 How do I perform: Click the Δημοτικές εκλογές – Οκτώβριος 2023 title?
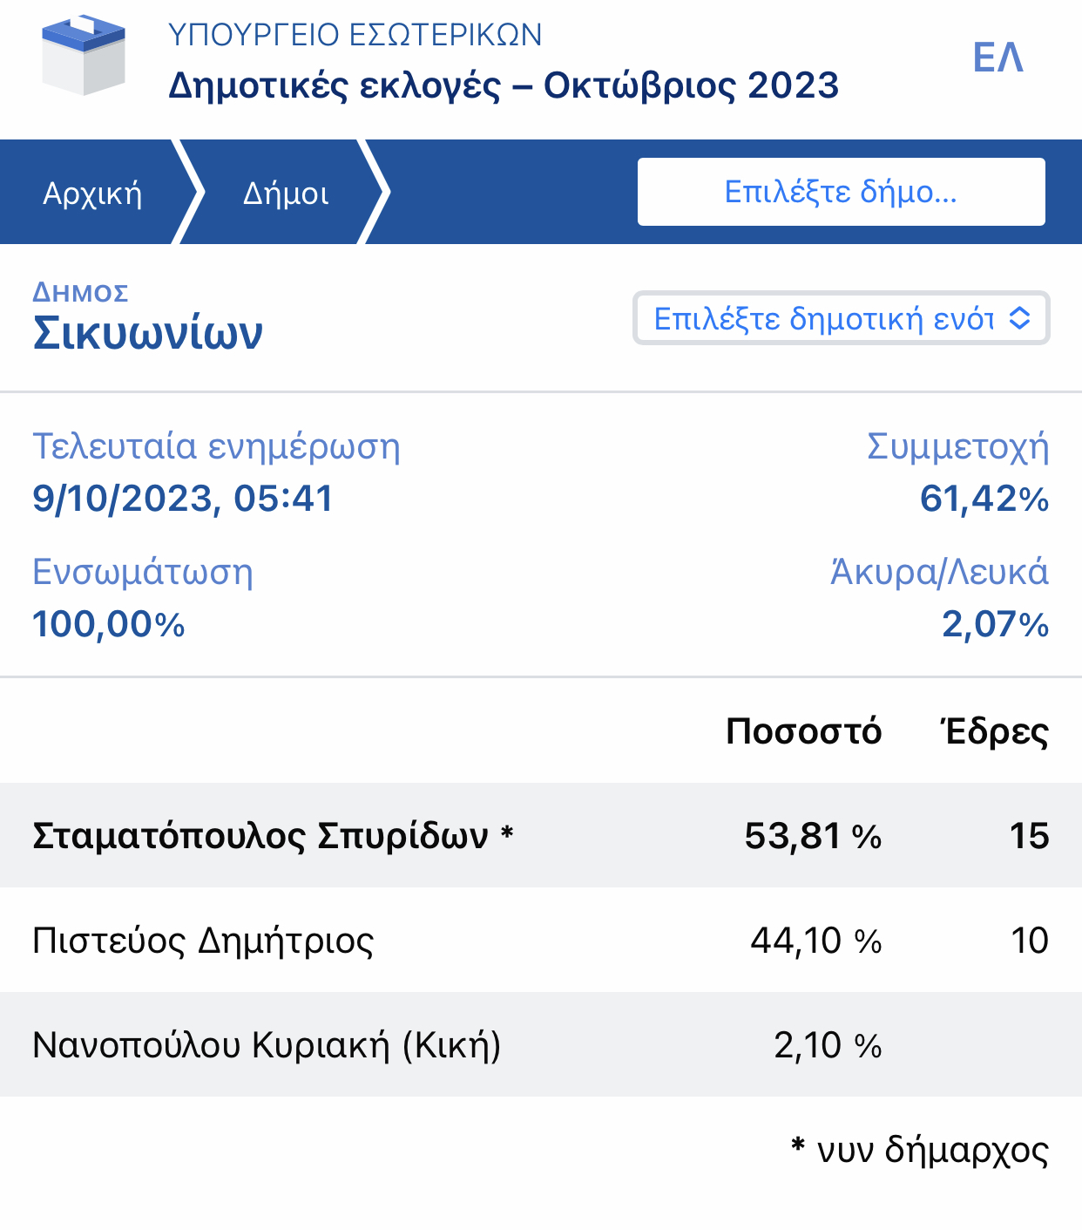click(504, 85)
